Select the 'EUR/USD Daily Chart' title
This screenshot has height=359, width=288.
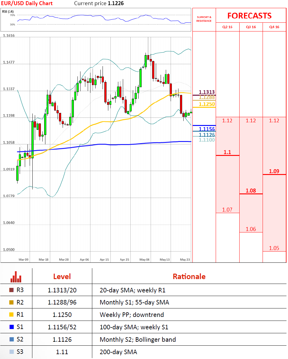click(27, 3)
